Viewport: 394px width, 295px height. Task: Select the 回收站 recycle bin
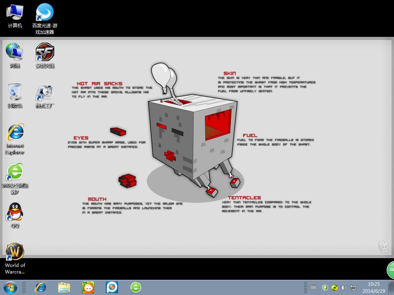pyautogui.click(x=15, y=96)
